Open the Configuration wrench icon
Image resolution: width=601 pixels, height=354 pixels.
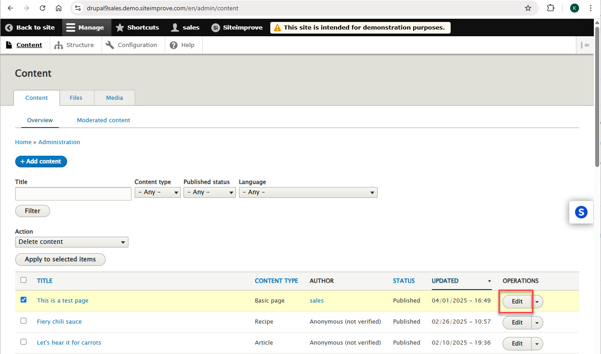[110, 45]
